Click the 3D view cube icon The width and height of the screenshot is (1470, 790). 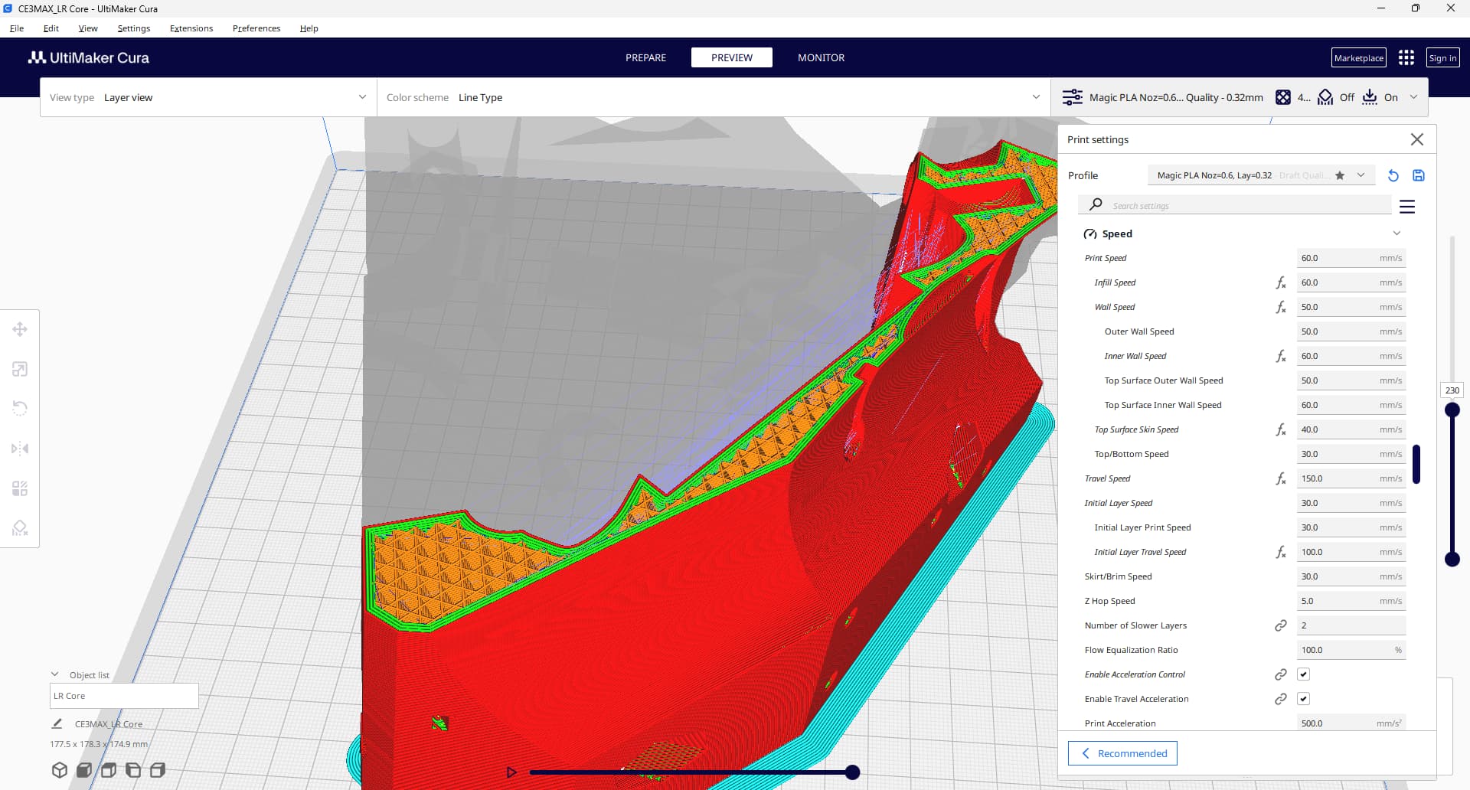coord(60,770)
